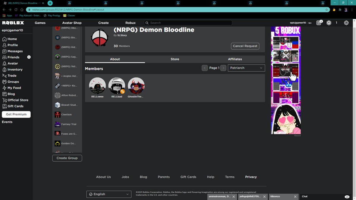This screenshot has width=356, height=200.
Task: Go back to the previous browser page
Action: pyautogui.click(x=4, y=9)
